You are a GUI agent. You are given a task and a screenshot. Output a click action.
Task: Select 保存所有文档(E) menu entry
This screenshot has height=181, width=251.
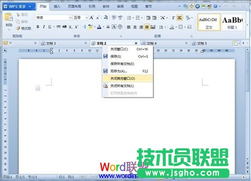(128, 64)
